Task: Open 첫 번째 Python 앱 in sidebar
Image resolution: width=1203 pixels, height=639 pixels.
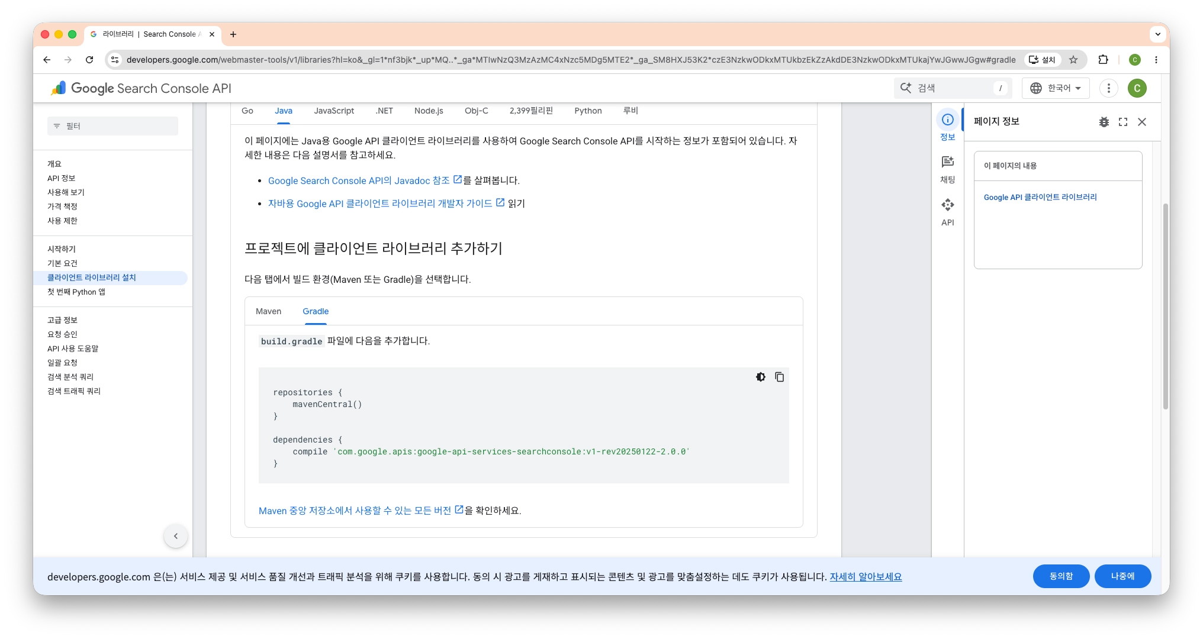Action: point(76,292)
